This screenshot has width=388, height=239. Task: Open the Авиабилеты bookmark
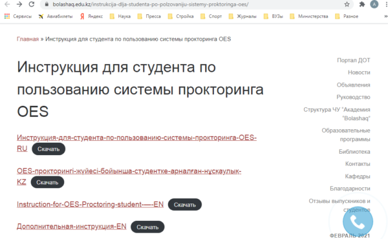(56, 16)
